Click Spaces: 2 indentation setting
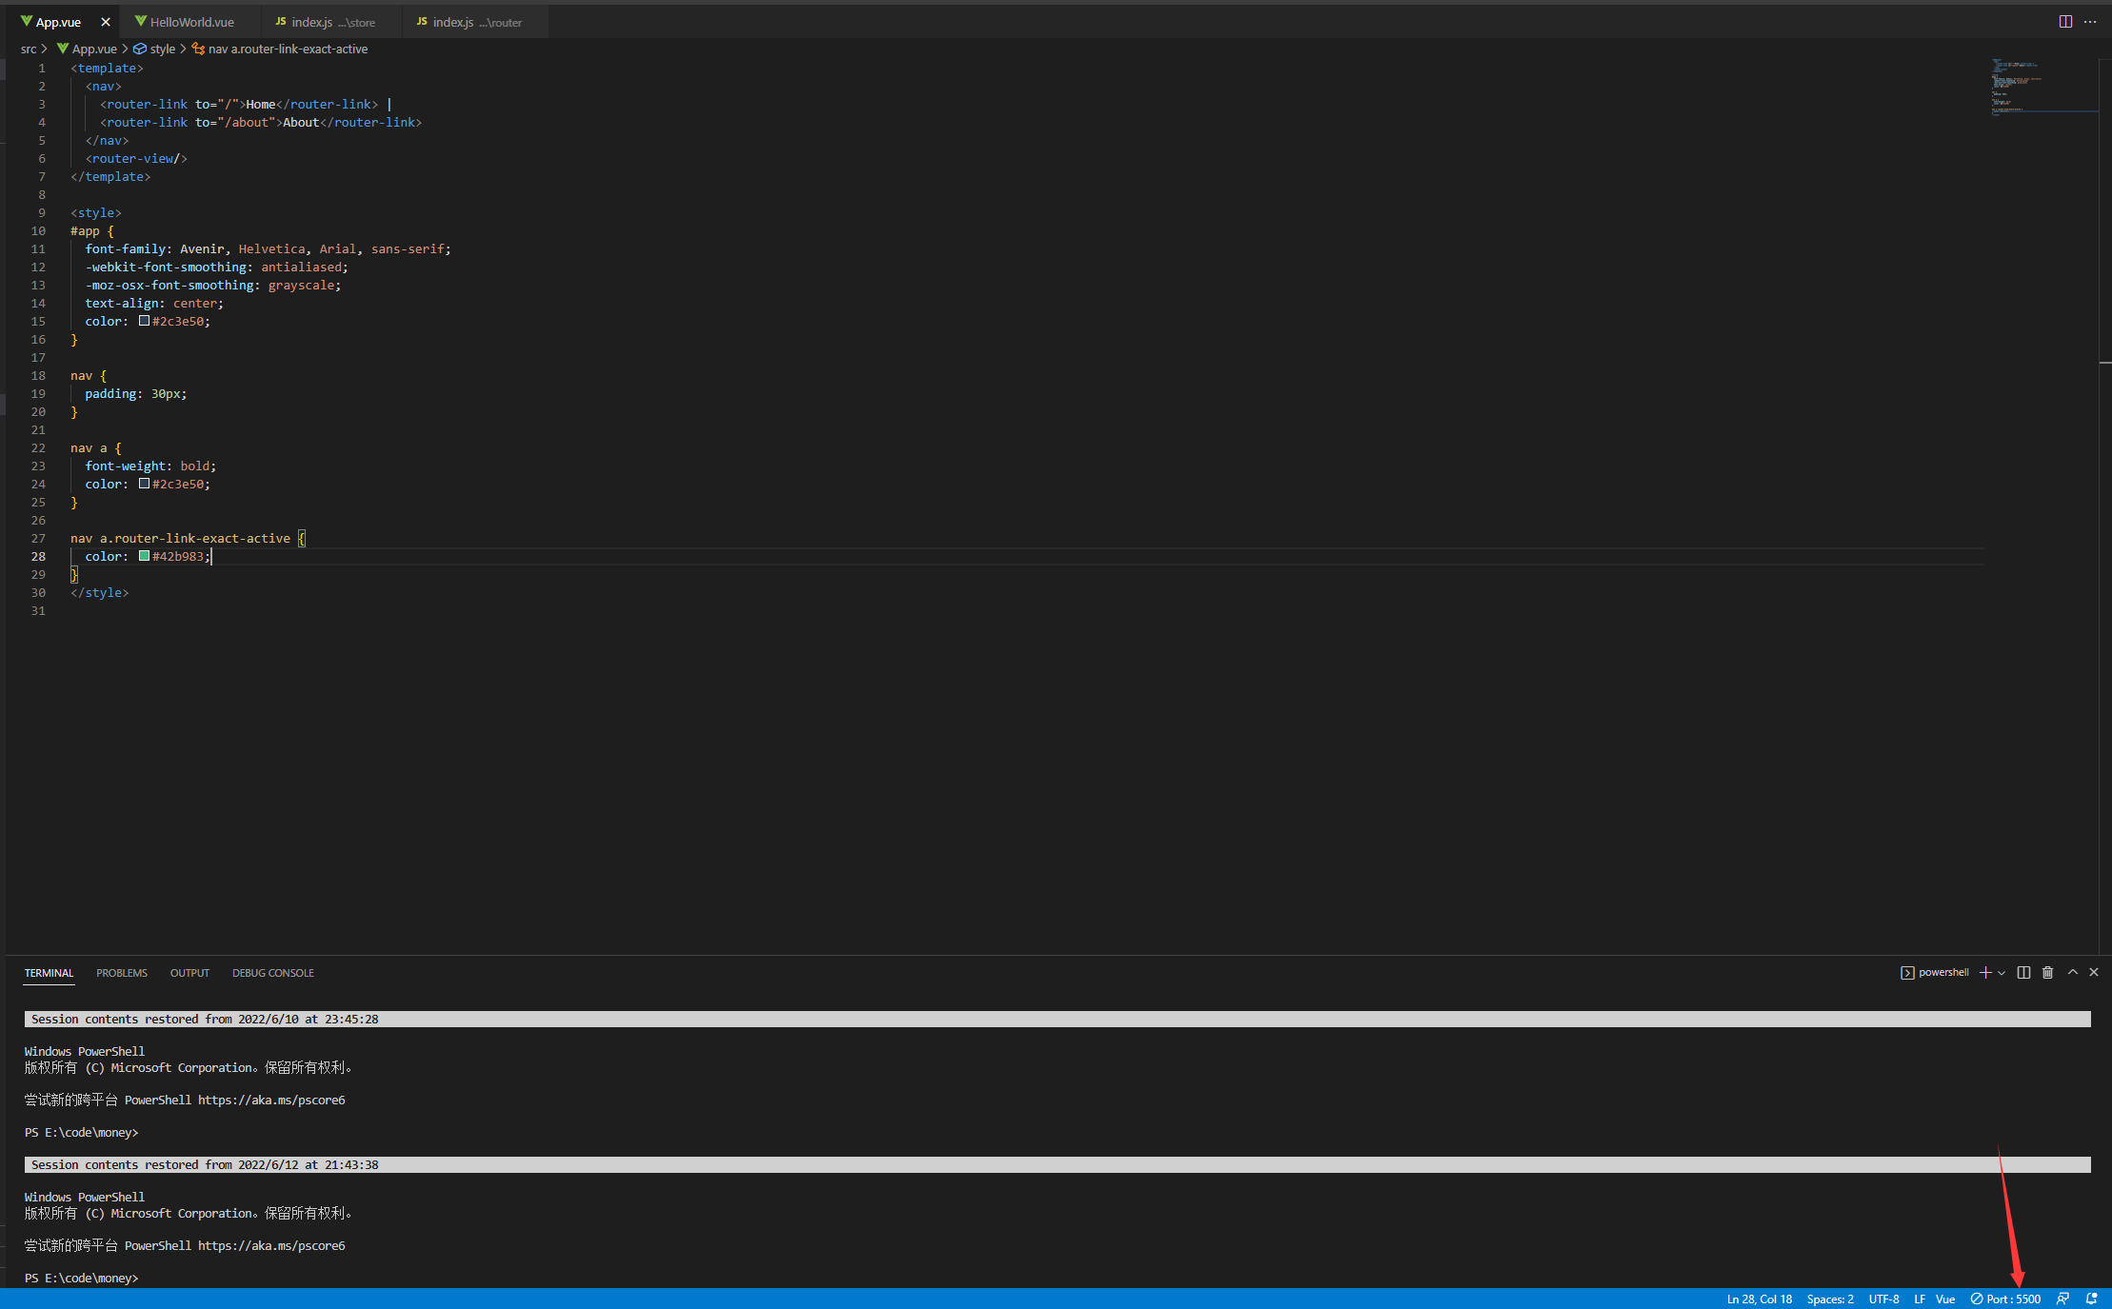 pyautogui.click(x=1829, y=1299)
